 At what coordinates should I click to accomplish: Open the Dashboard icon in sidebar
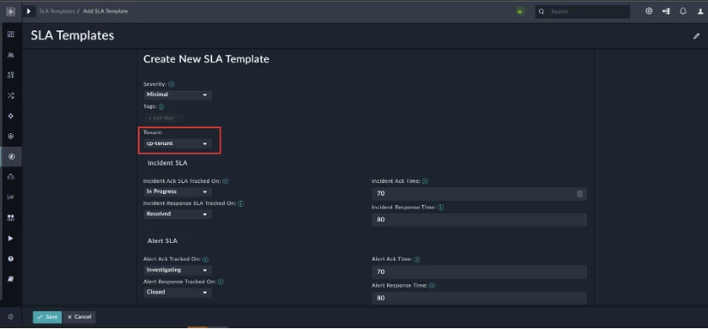11,35
